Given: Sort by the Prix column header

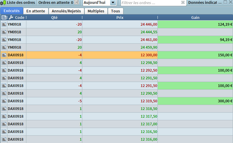Looking at the screenshot, I should click(x=120, y=17).
